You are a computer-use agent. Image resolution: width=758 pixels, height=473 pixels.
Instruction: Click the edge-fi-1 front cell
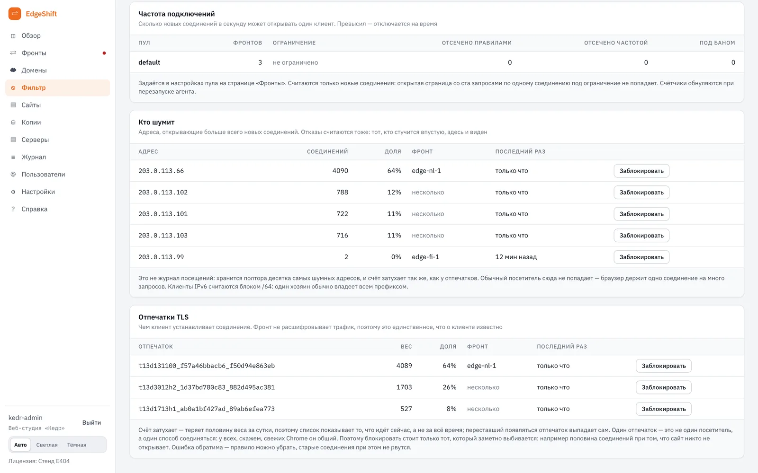point(425,257)
